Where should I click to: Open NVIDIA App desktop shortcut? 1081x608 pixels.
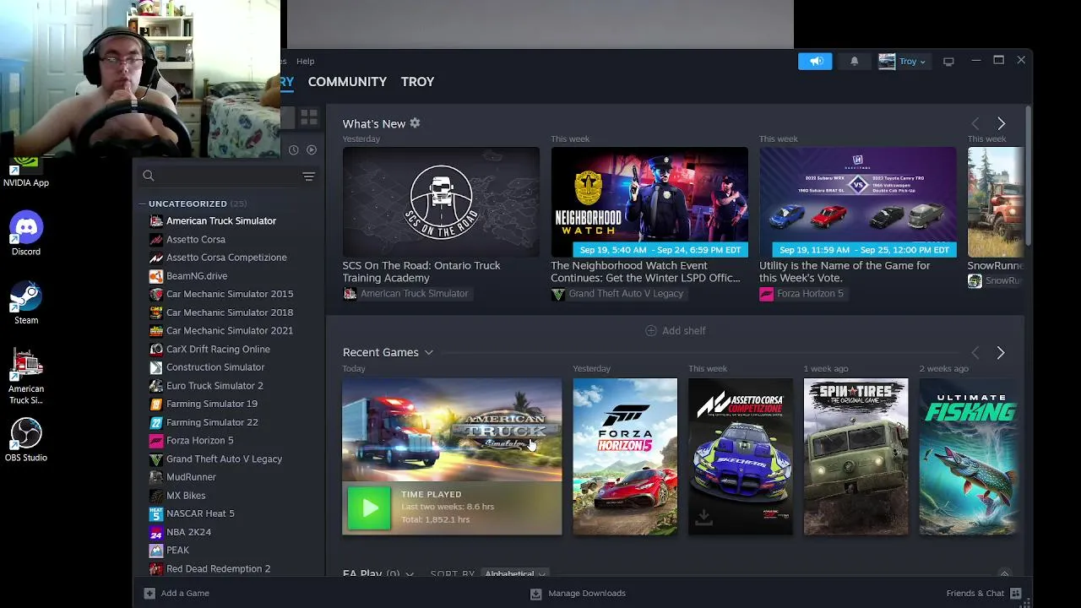click(26, 173)
